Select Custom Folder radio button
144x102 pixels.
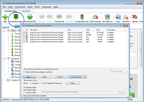pos(24,92)
